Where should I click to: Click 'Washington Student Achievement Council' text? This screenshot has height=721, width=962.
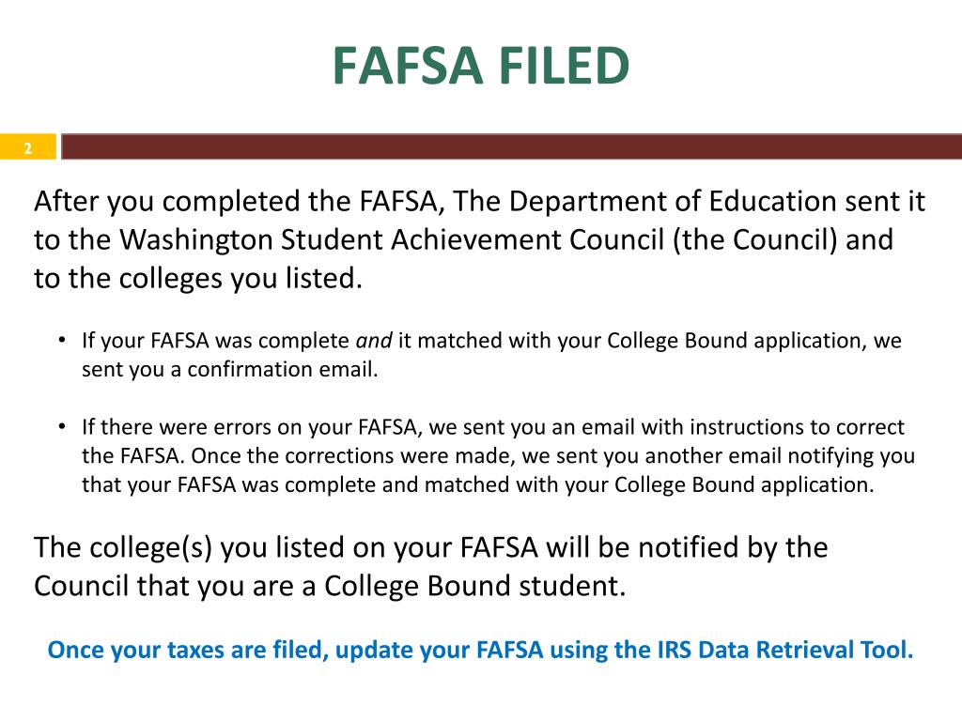click(x=392, y=239)
